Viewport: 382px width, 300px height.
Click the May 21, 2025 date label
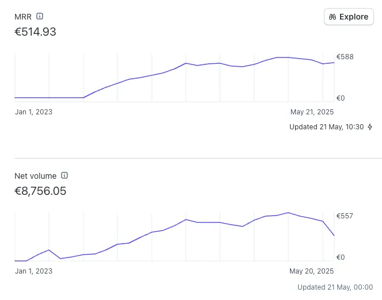312,112
